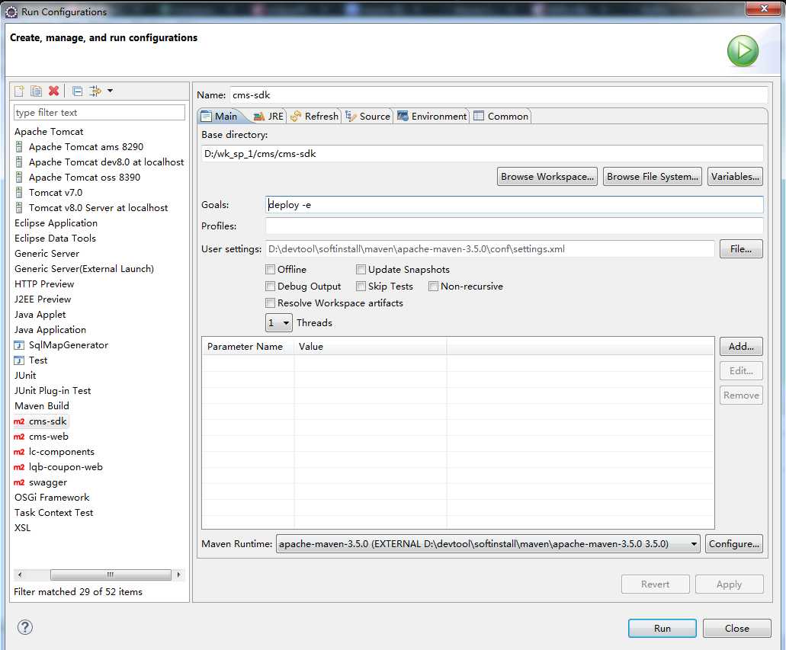This screenshot has height=650, width=786.
Task: Click the green Run arrow icon in header
Action: click(743, 50)
